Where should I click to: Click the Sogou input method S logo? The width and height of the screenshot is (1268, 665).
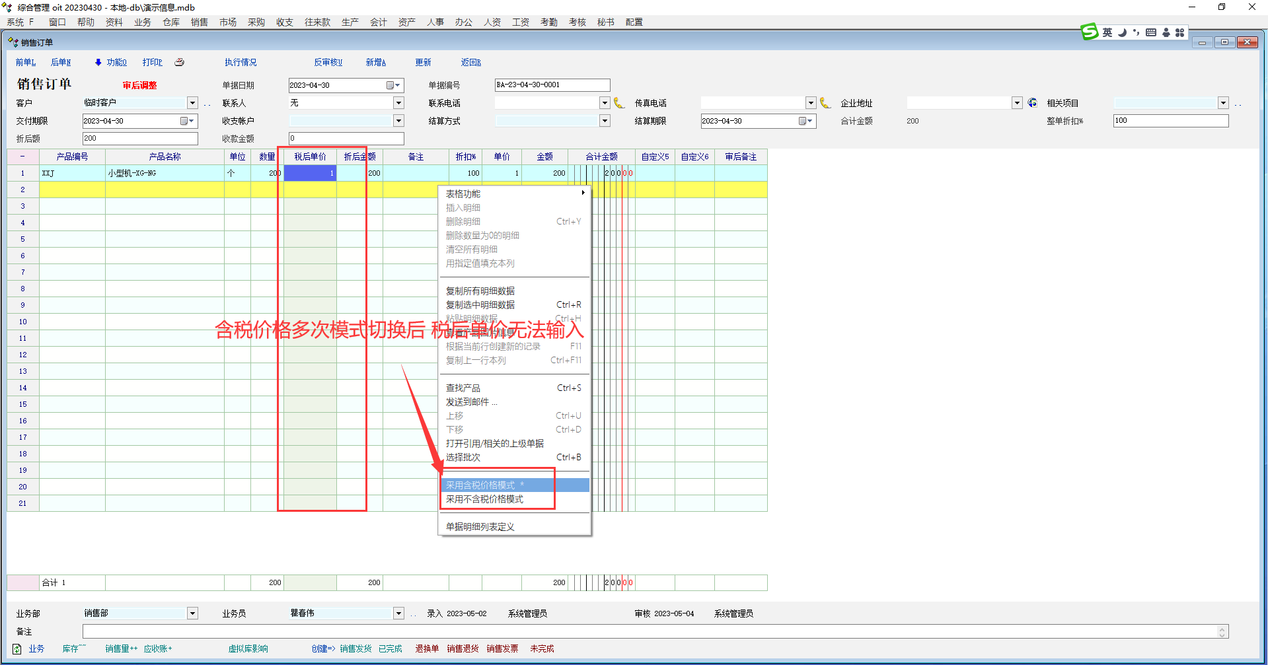(x=1089, y=32)
